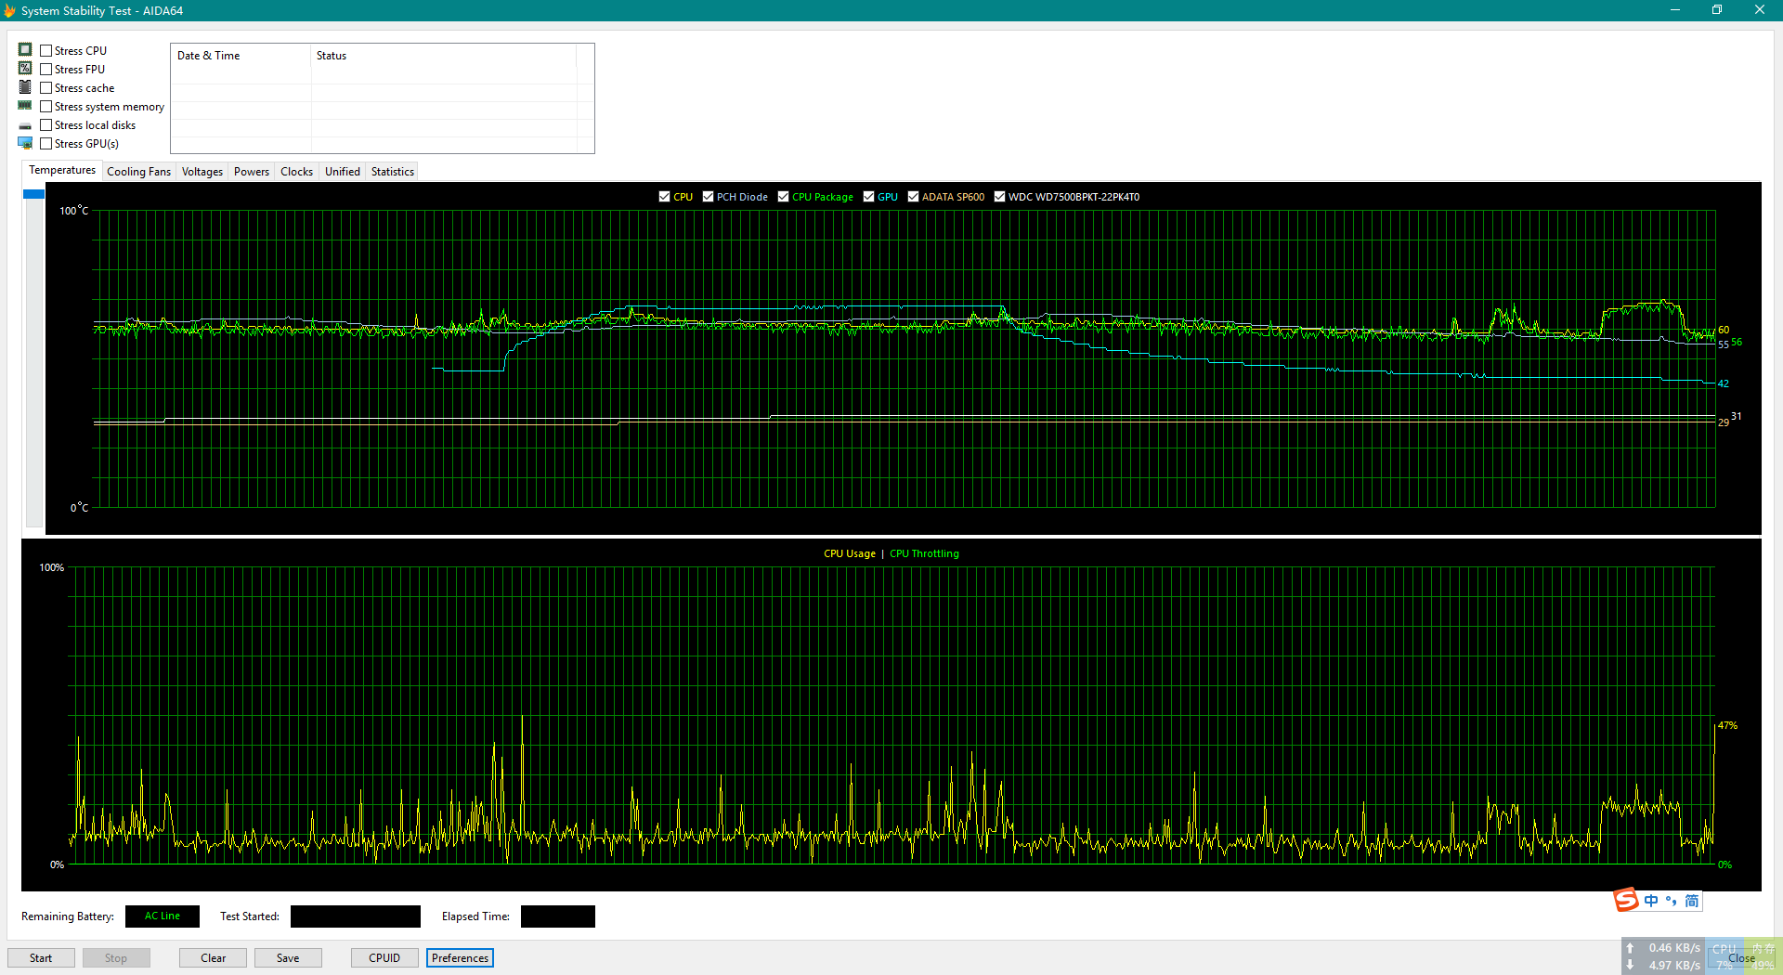The height and width of the screenshot is (975, 1783).
Task: Click the Sogou input method S icon
Action: click(1626, 900)
